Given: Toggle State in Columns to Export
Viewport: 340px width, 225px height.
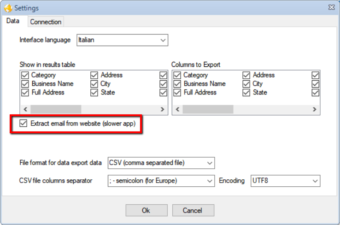Looking at the screenshot, I should tap(246, 93).
